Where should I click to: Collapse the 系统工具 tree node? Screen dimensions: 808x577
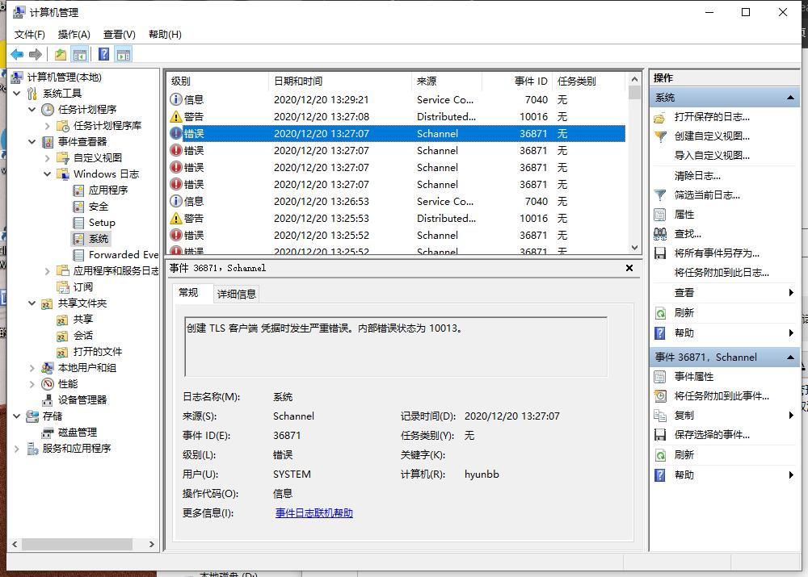(x=17, y=93)
